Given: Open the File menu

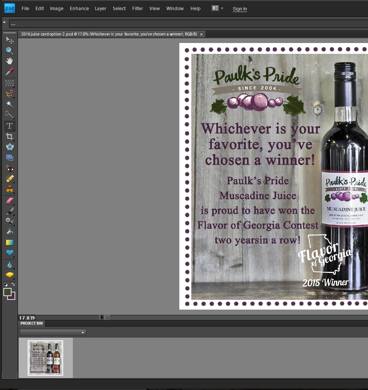Looking at the screenshot, I should coord(25,9).
